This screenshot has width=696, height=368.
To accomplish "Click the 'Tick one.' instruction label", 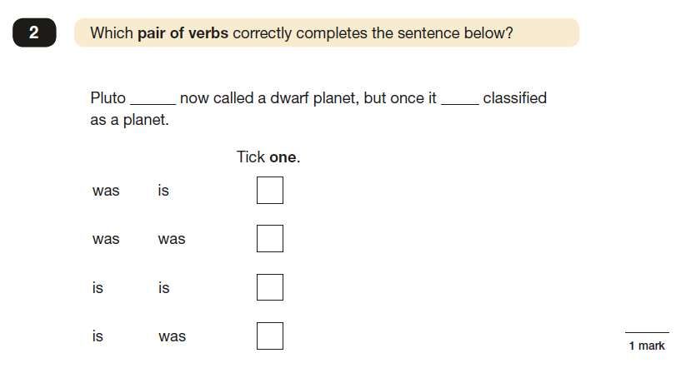I will point(268,157).
